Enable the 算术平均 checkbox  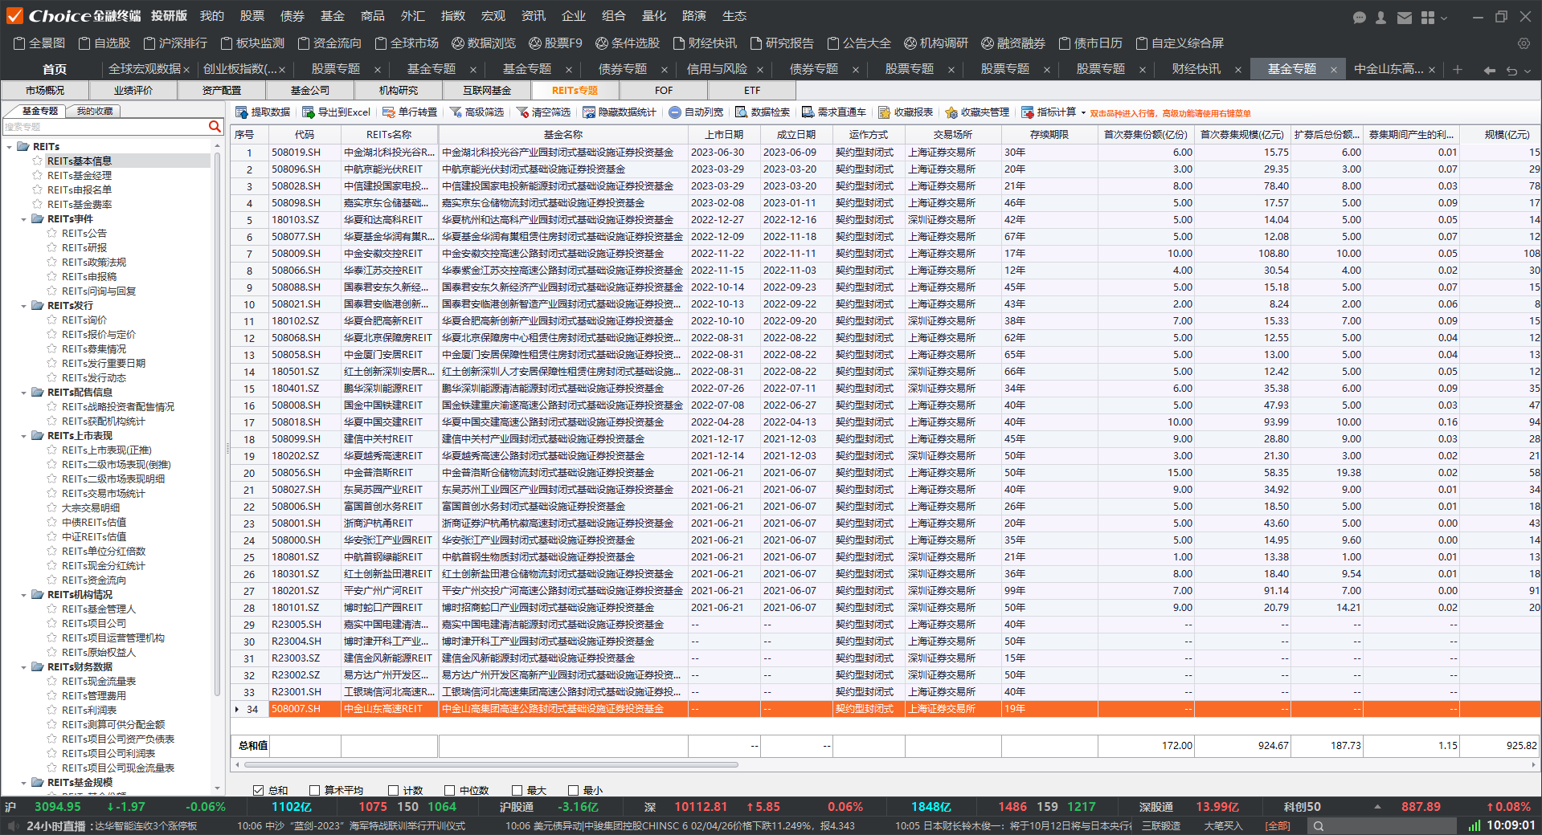pos(315,790)
